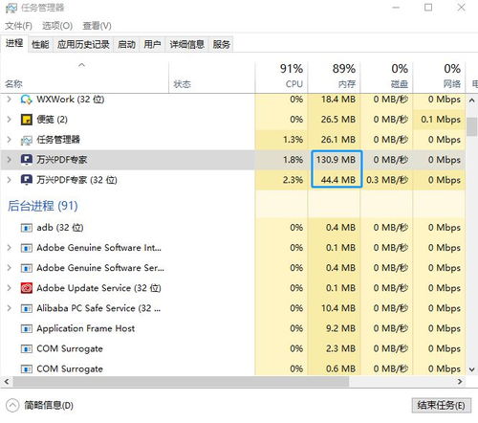This screenshot has width=478, height=423.
Task: Expand the Alibaba PC Safe Service entry
Action: pos(9,308)
